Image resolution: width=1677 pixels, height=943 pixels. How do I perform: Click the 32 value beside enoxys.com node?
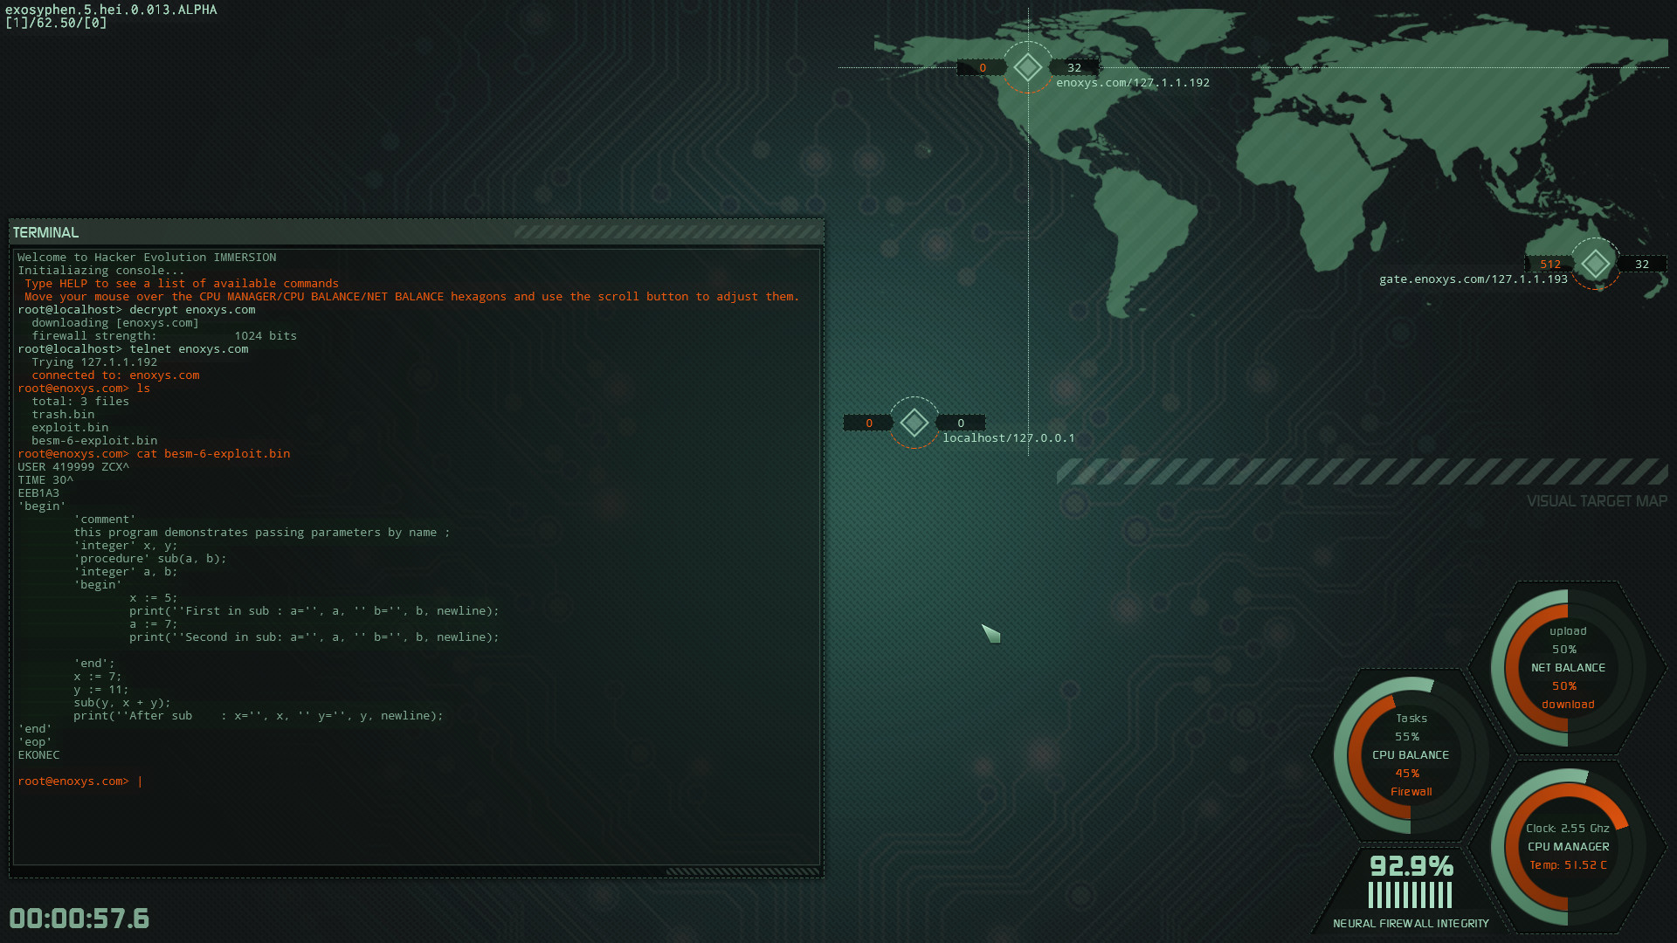pyautogui.click(x=1074, y=68)
